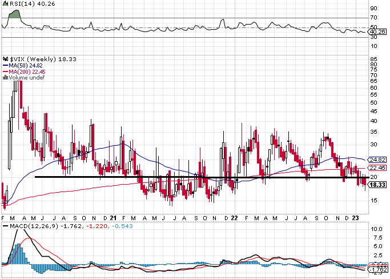
Task: Click the bold 21 year marker
Action: (113, 218)
